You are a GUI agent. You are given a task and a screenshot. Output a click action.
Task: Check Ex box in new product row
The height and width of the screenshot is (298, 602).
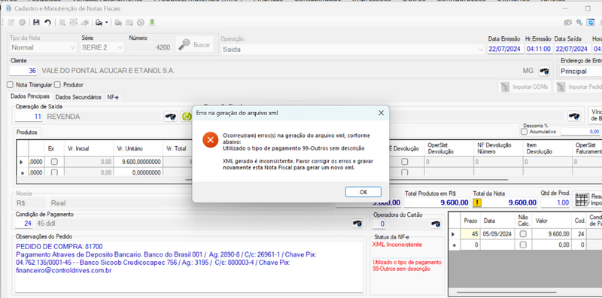54,172
